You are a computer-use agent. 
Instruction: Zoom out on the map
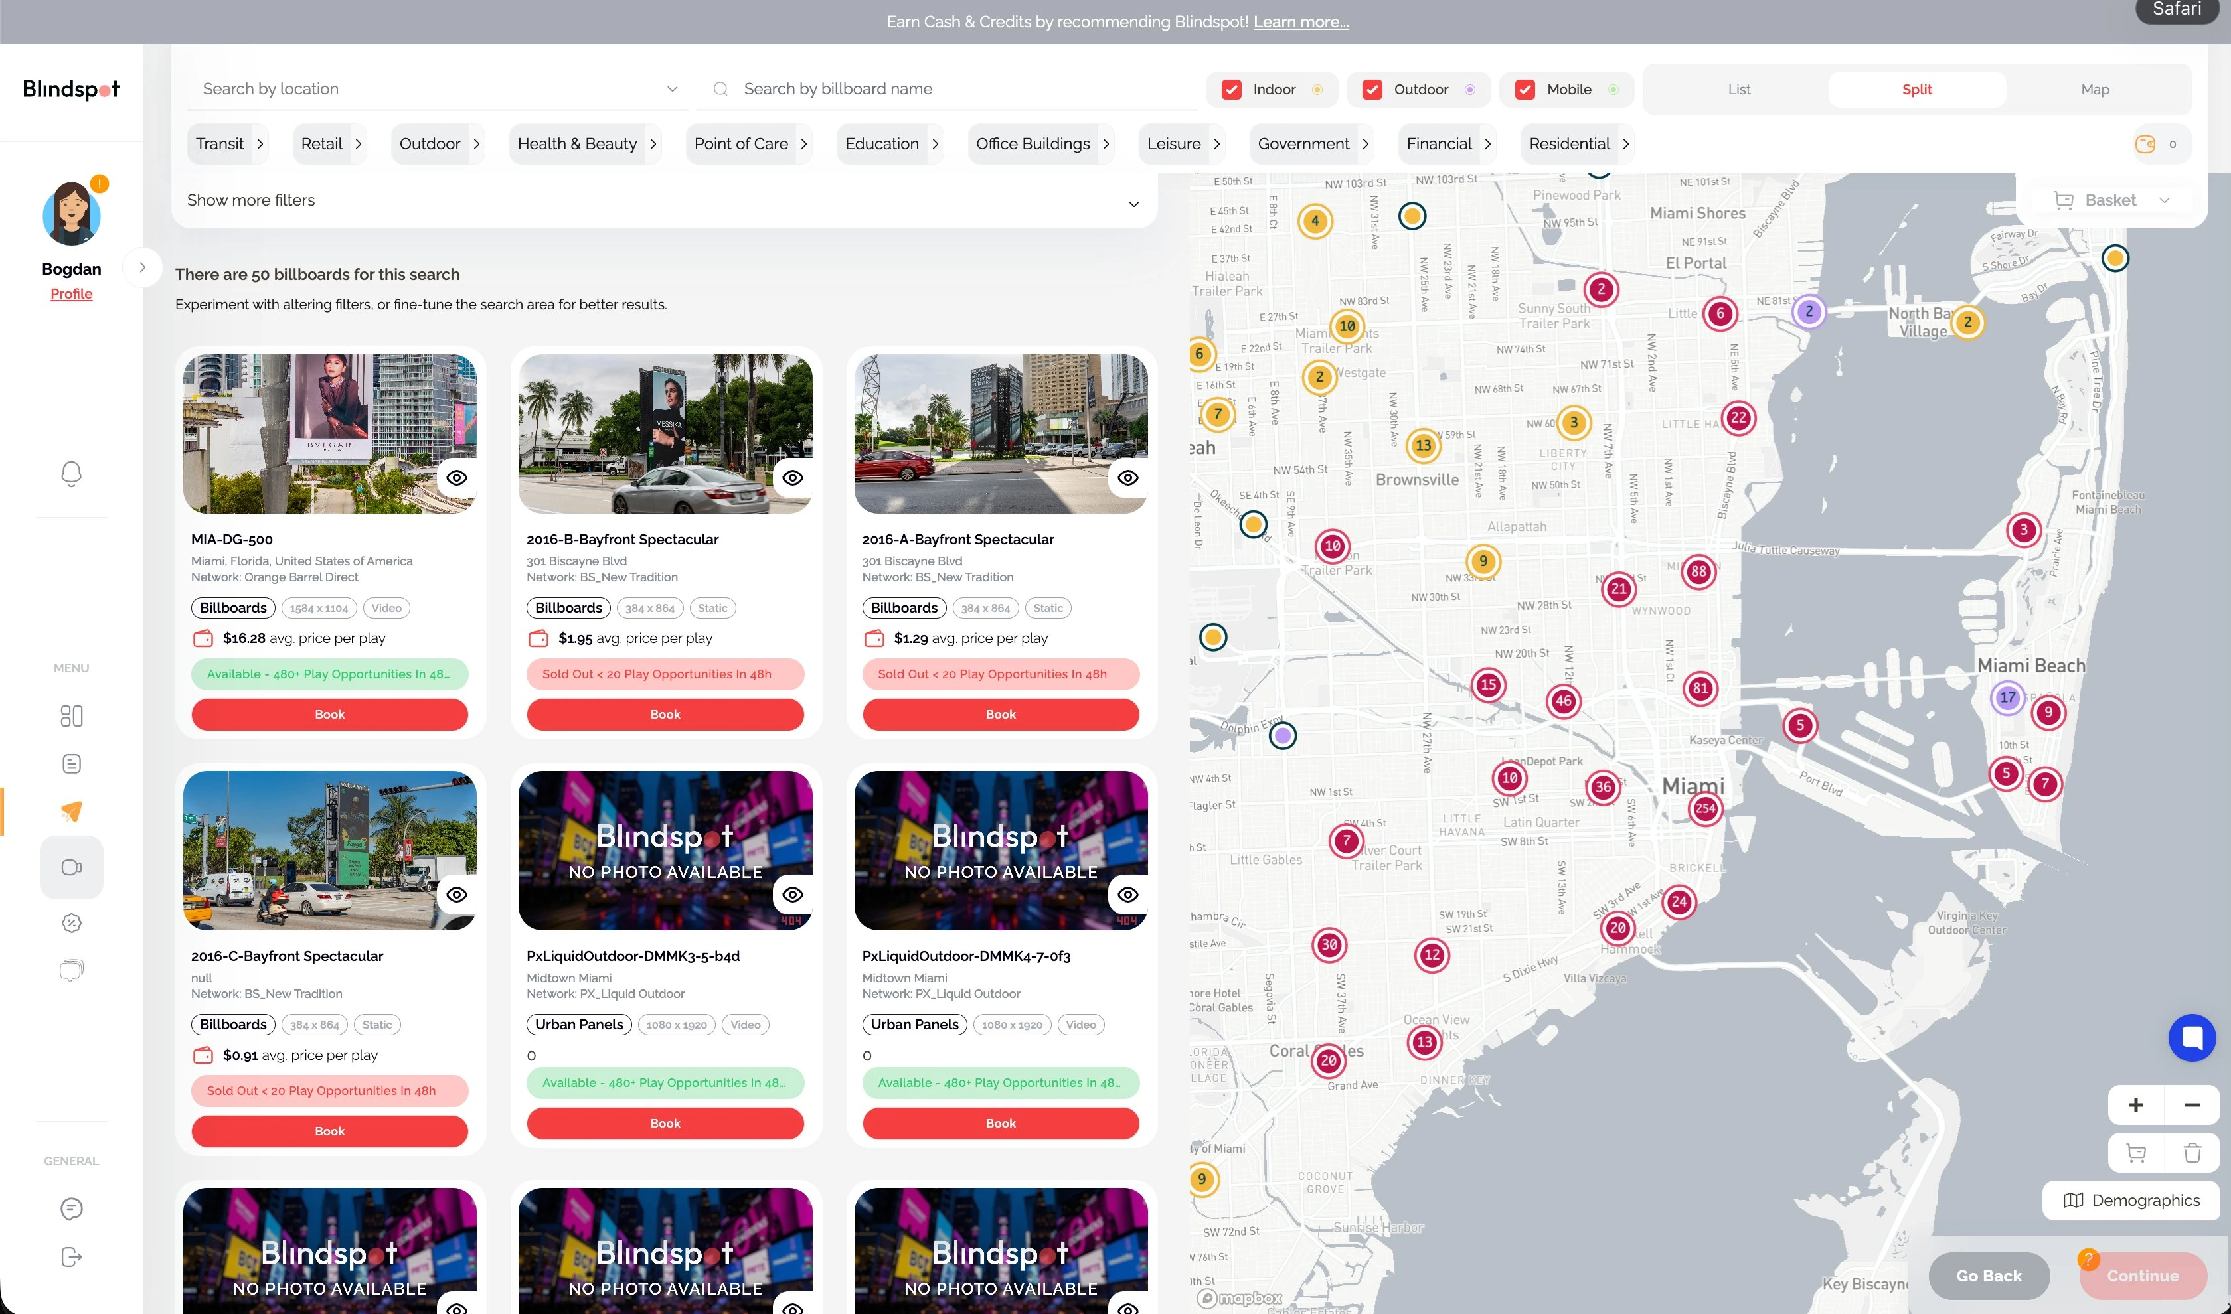coord(2192,1105)
